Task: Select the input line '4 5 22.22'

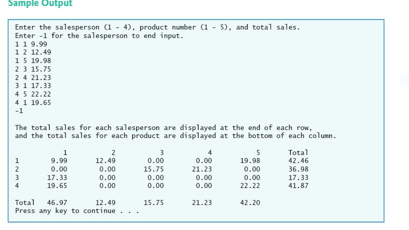Action: 33,94
